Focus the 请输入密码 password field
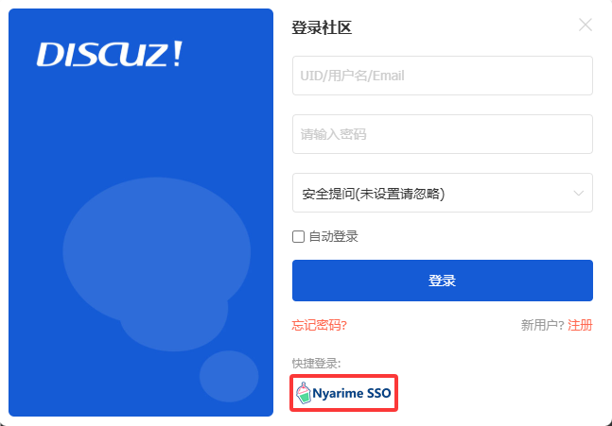 click(443, 134)
